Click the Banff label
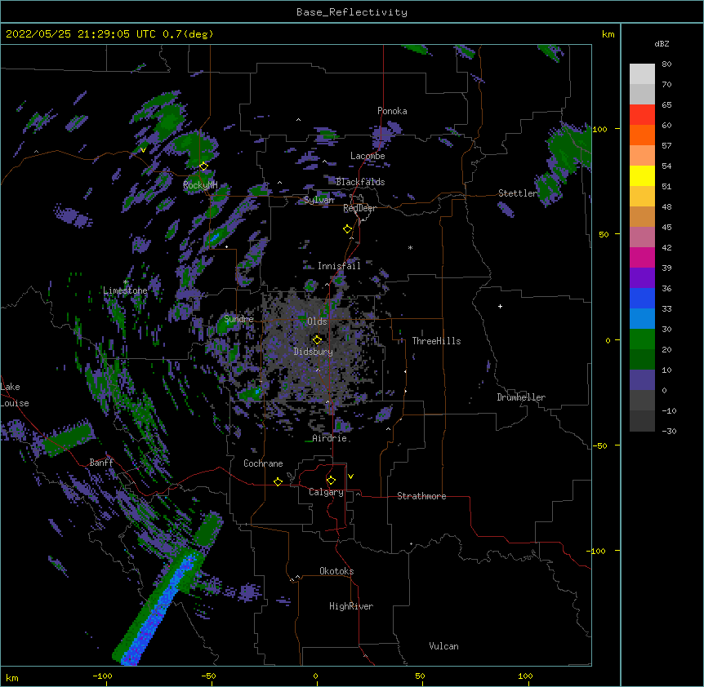The height and width of the screenshot is (687, 704). [101, 463]
